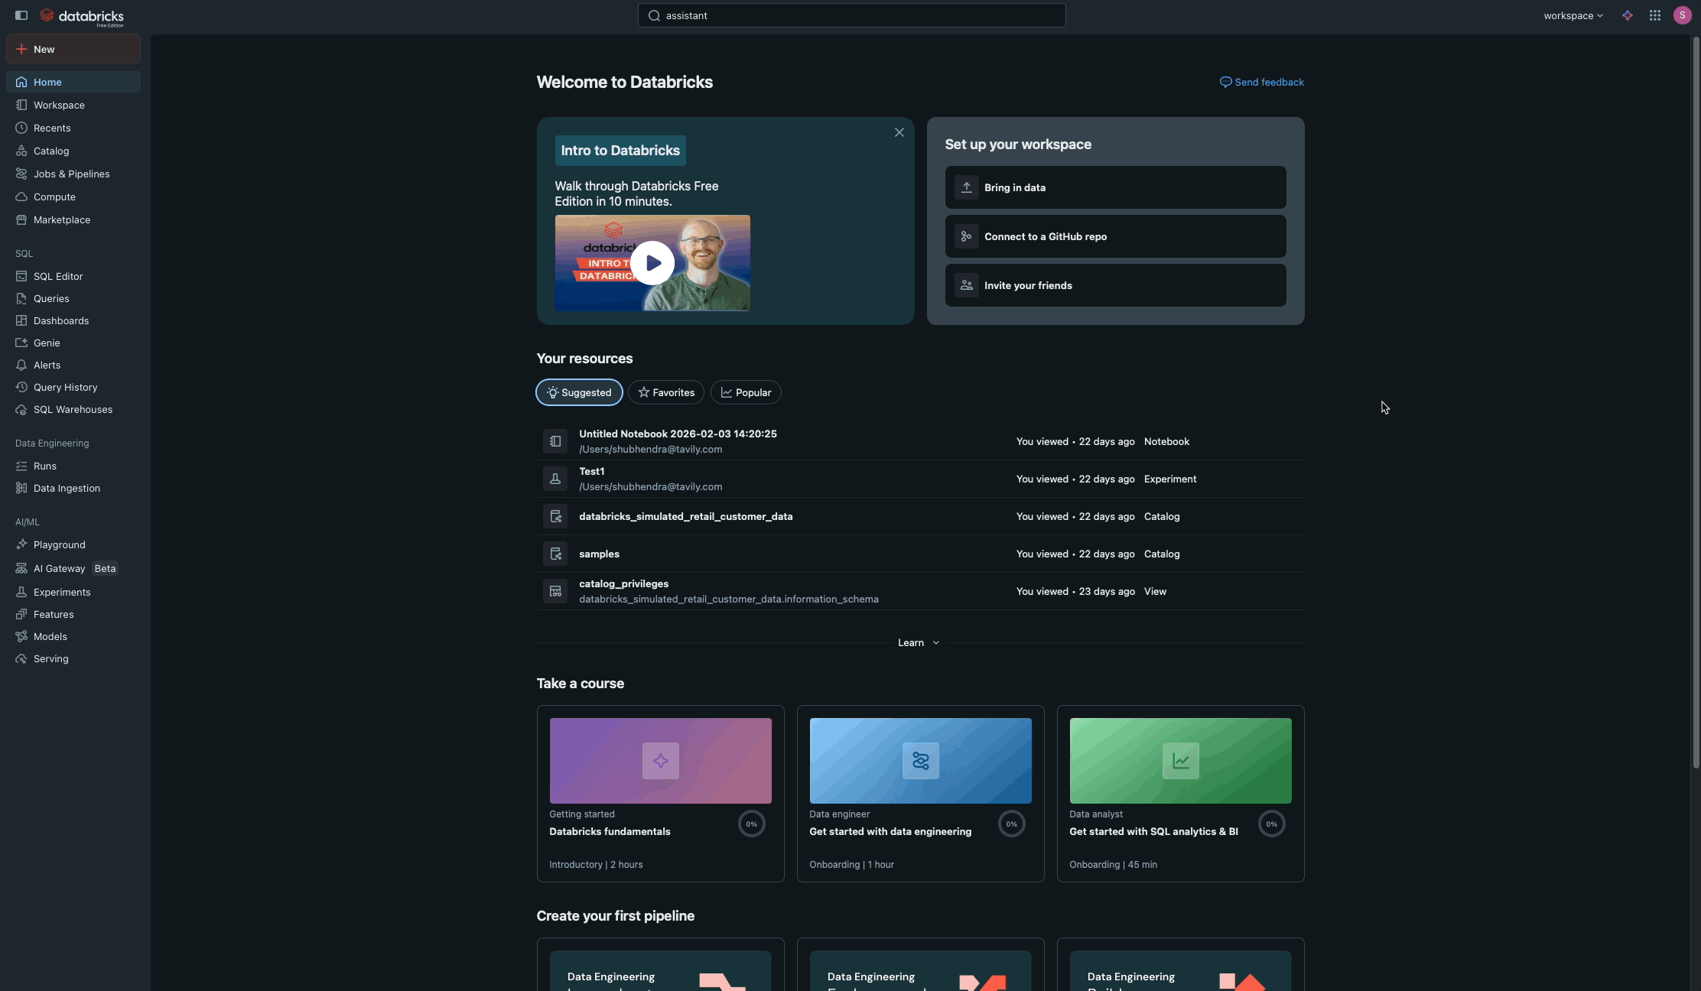Image resolution: width=1701 pixels, height=991 pixels.
Task: Open the apps grid switcher icon
Action: 1655,15
